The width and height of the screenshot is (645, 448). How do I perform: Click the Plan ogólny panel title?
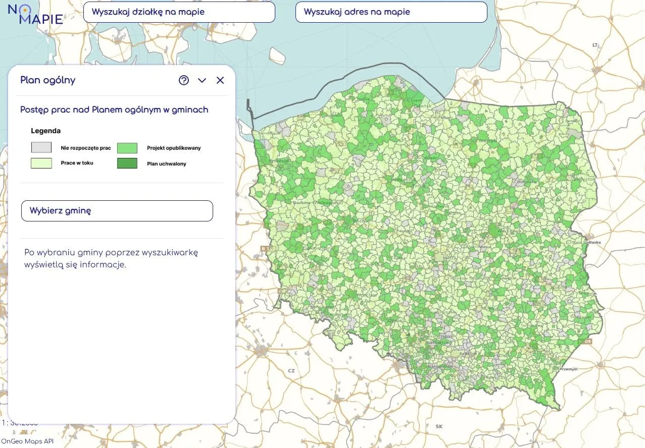[47, 80]
